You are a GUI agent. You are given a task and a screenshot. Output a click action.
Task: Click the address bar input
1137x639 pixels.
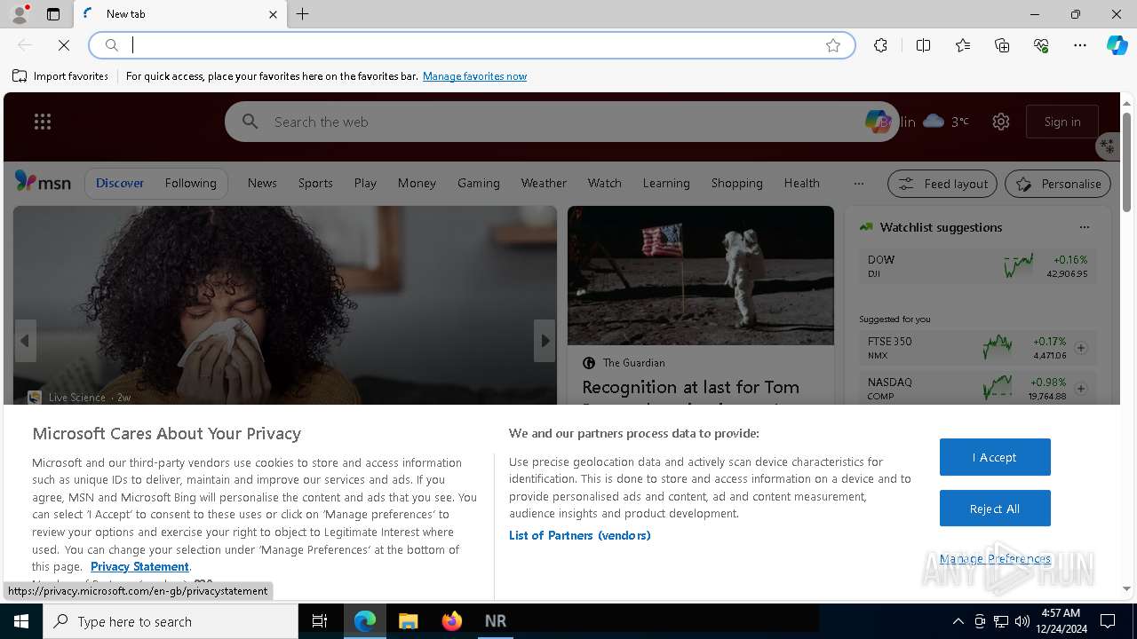pos(471,45)
